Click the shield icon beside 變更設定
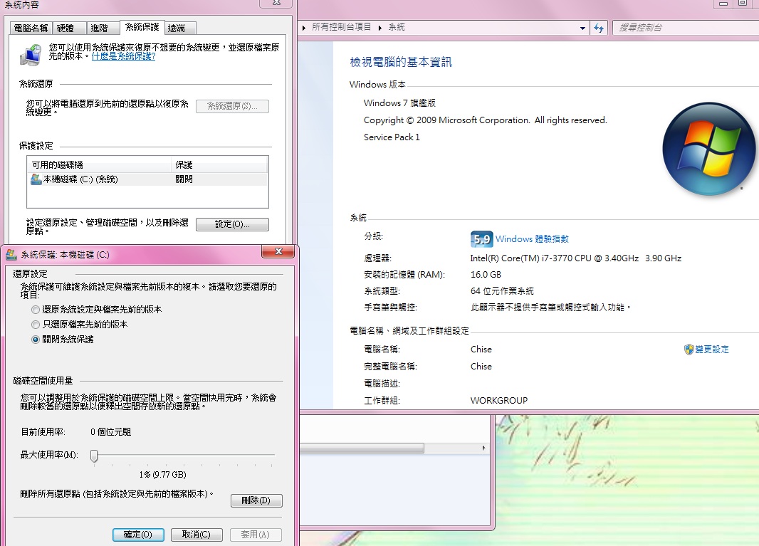Image resolution: width=759 pixels, height=546 pixels. tap(689, 349)
